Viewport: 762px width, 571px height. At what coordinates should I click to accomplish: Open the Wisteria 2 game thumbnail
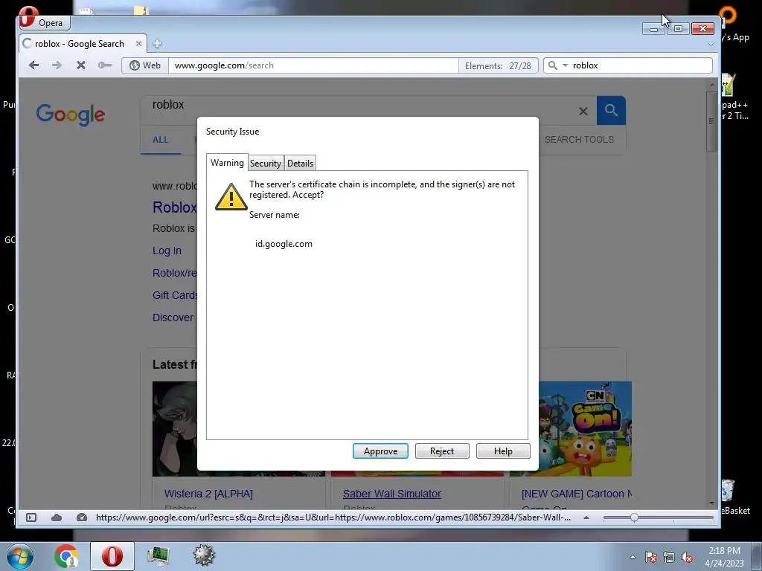point(175,429)
